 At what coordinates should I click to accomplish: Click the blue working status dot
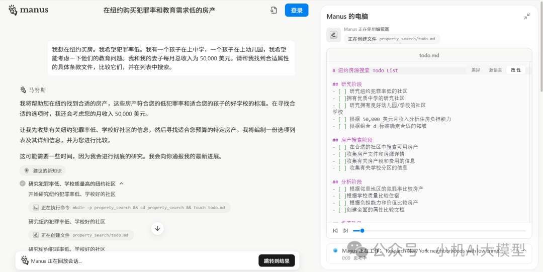click(335, 250)
